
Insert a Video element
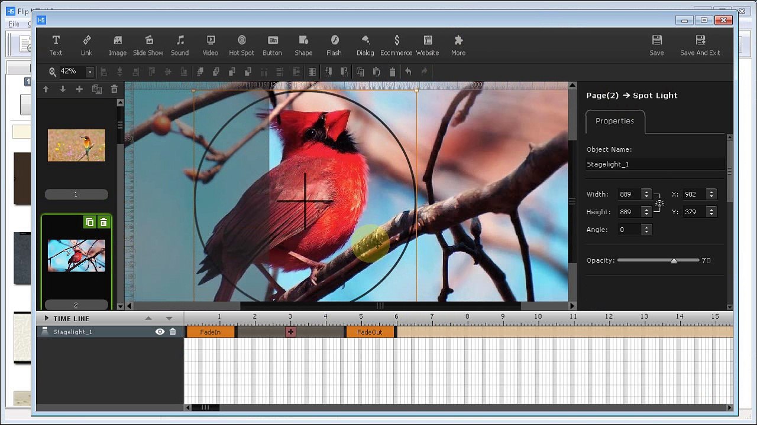[211, 45]
